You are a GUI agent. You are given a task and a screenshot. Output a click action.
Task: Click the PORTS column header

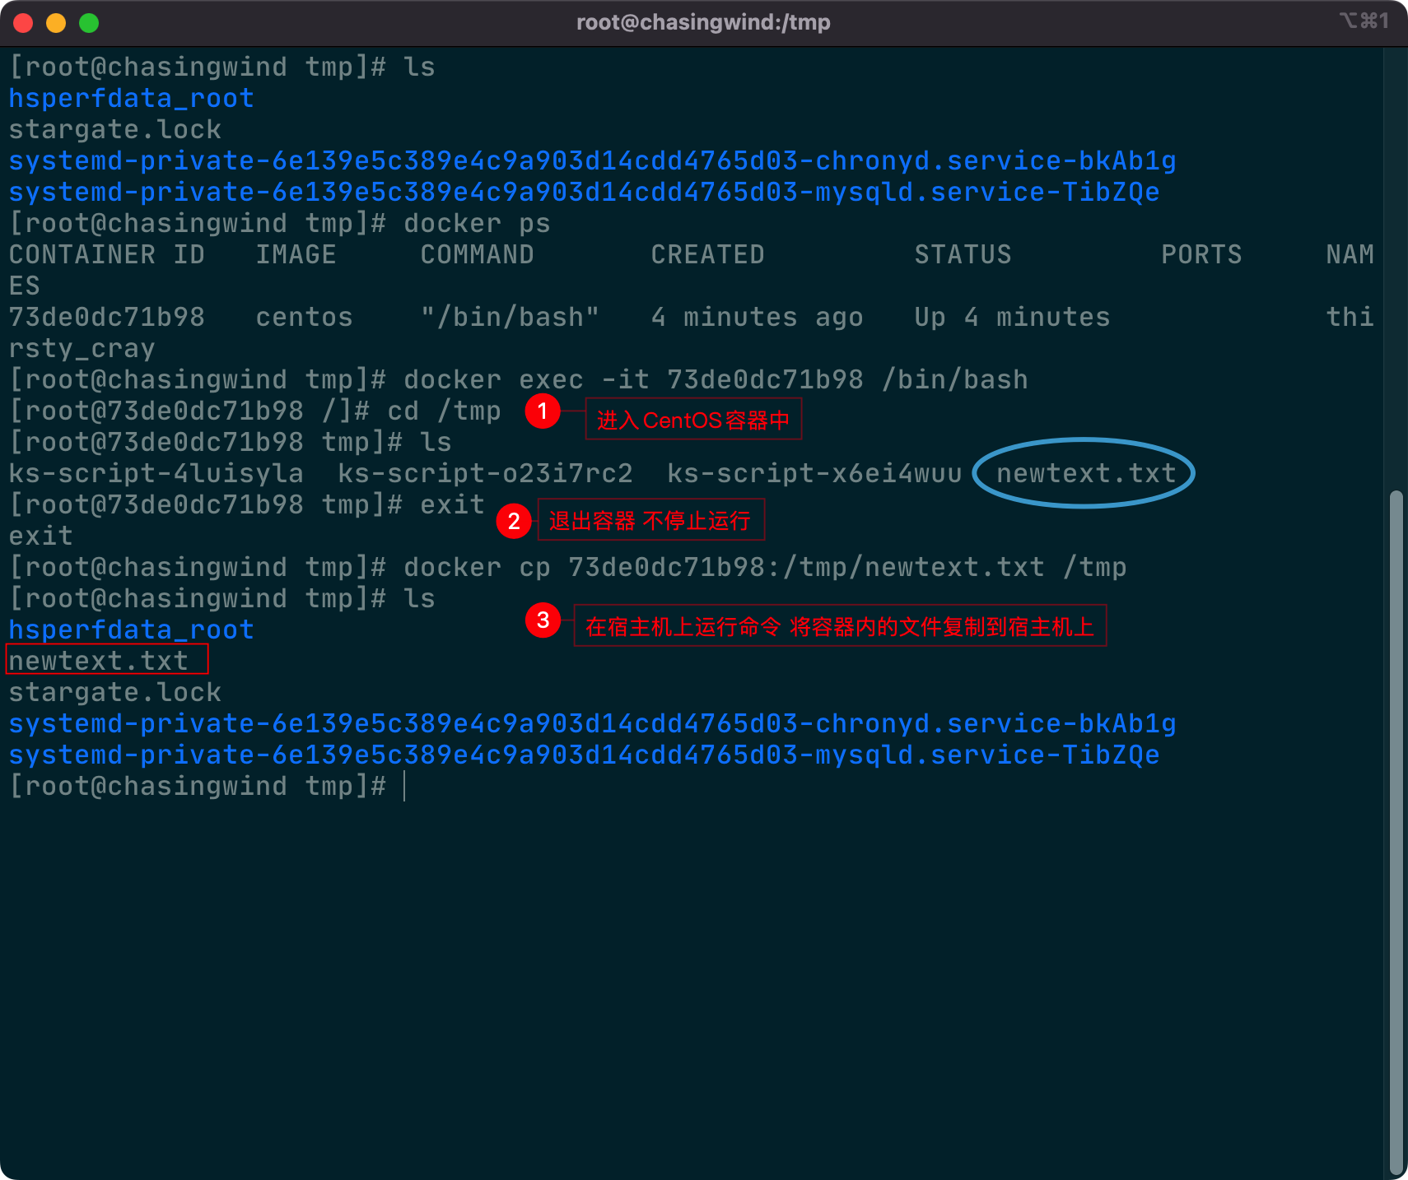tap(1201, 254)
